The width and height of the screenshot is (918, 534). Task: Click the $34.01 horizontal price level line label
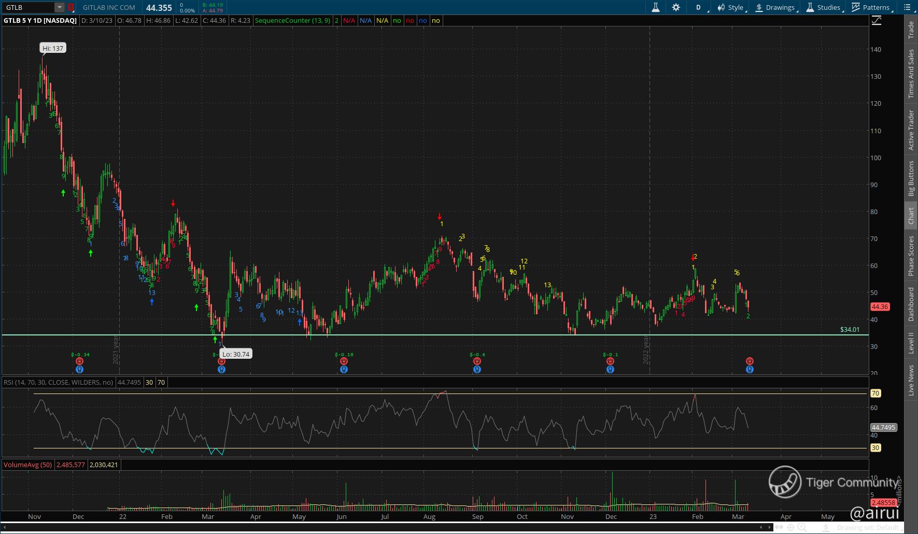point(850,329)
